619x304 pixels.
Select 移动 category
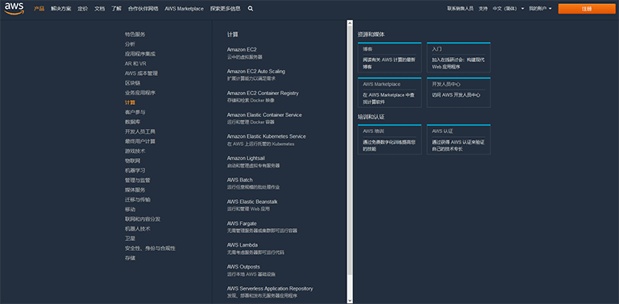(130, 209)
